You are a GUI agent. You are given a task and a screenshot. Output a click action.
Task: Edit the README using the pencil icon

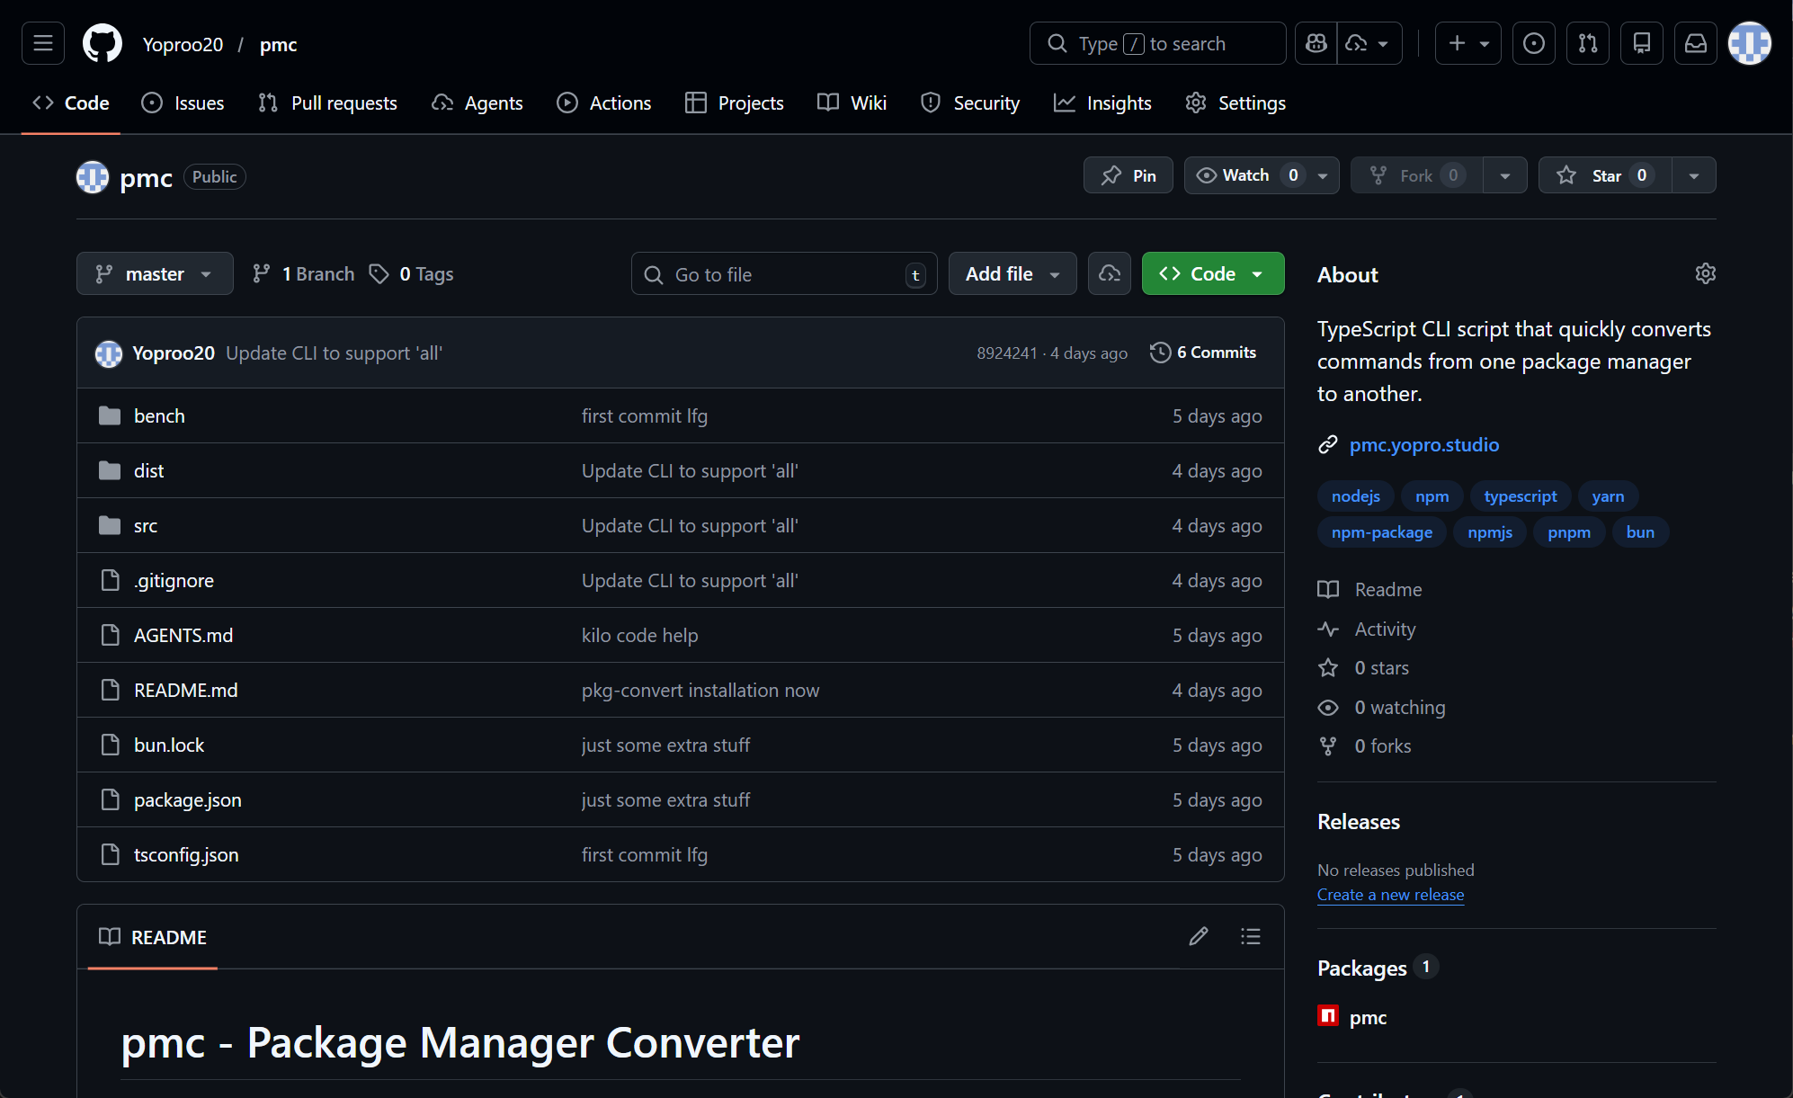pyautogui.click(x=1198, y=936)
